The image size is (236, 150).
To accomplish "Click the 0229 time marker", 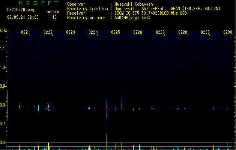I will (205, 32).
